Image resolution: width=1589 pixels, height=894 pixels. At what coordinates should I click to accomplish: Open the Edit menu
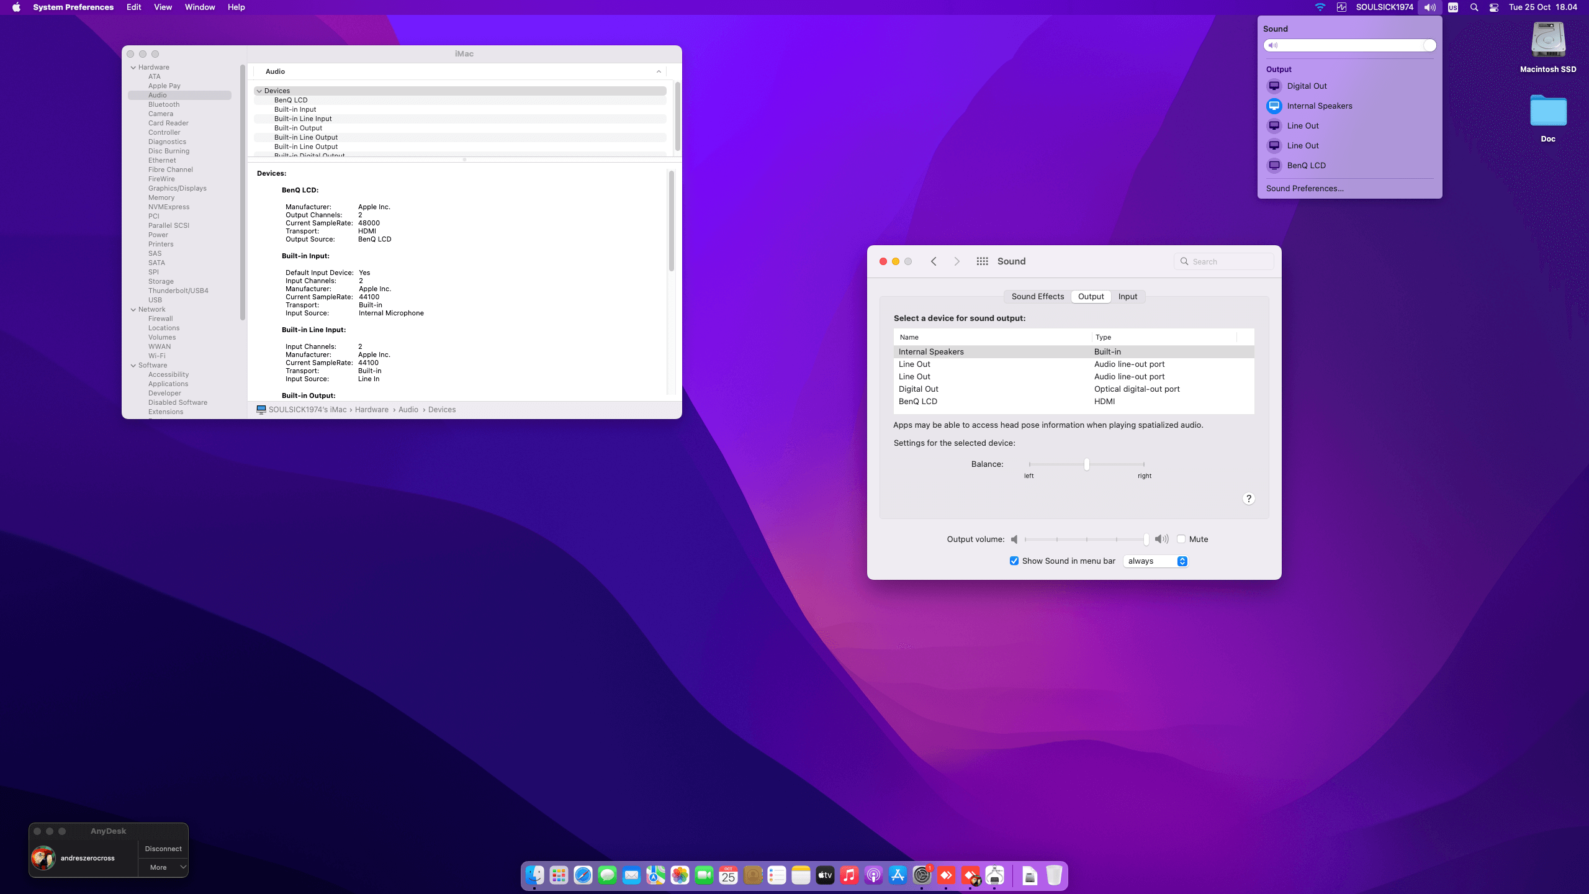133,7
